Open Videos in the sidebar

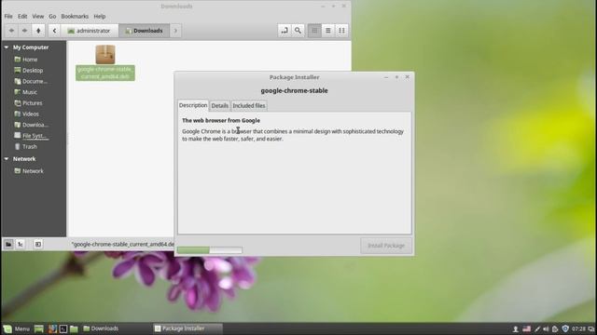(x=26, y=114)
